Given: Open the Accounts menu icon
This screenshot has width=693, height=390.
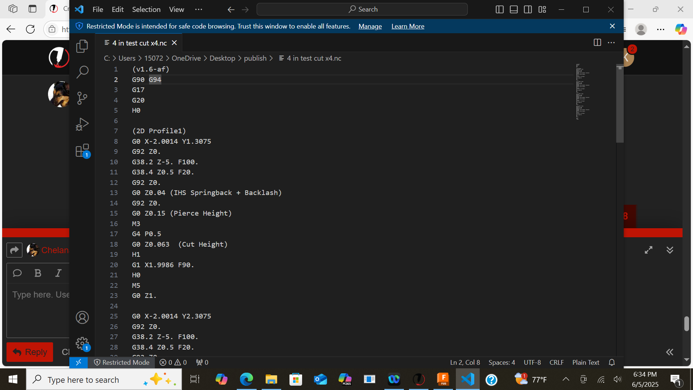Looking at the screenshot, I should (x=82, y=317).
